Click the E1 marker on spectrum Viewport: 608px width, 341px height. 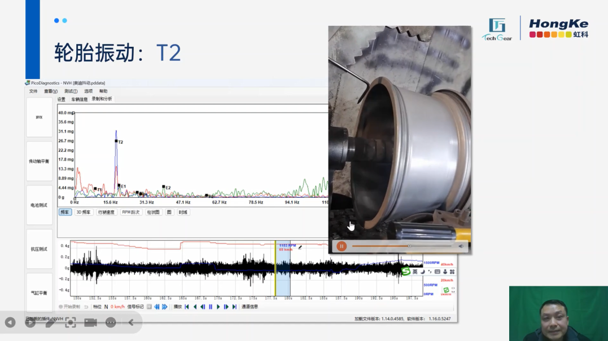(119, 185)
